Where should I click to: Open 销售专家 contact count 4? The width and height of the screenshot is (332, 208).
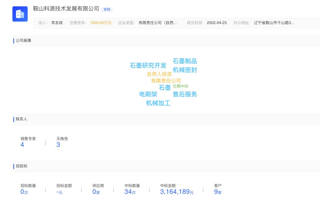point(22,145)
